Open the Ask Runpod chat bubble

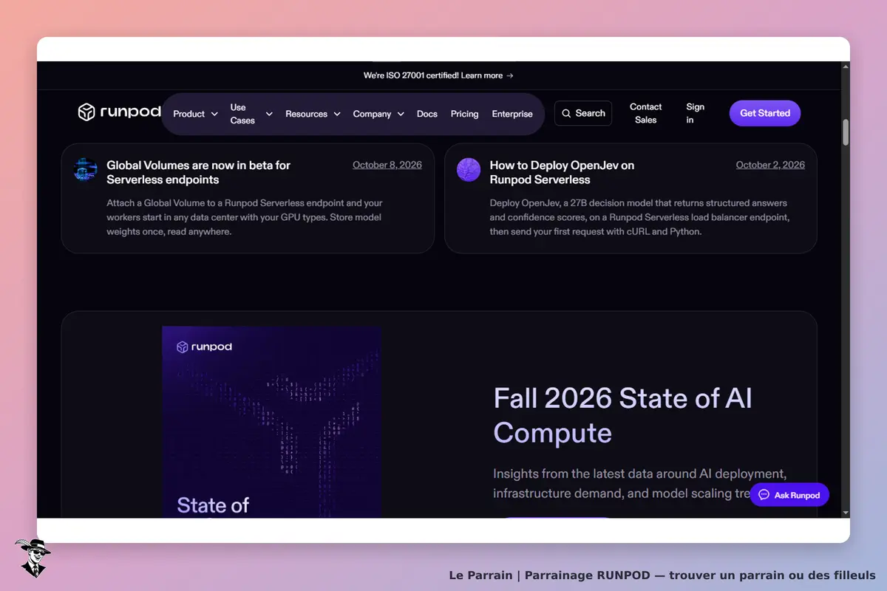[x=789, y=495]
